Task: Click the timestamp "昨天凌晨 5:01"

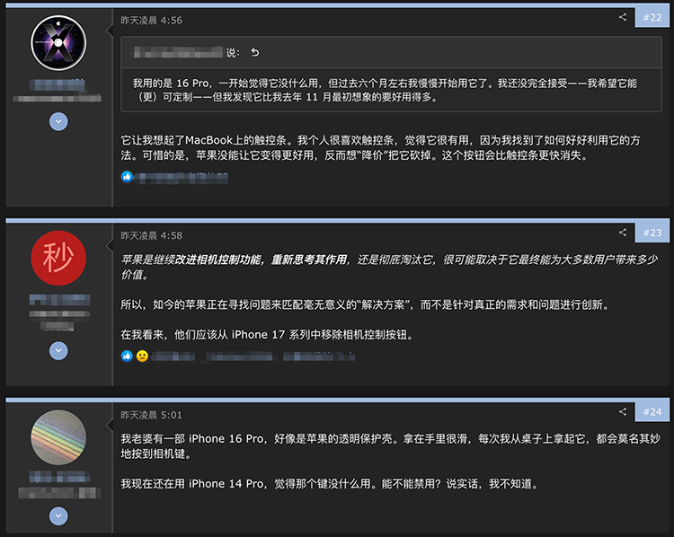Action: [x=152, y=415]
